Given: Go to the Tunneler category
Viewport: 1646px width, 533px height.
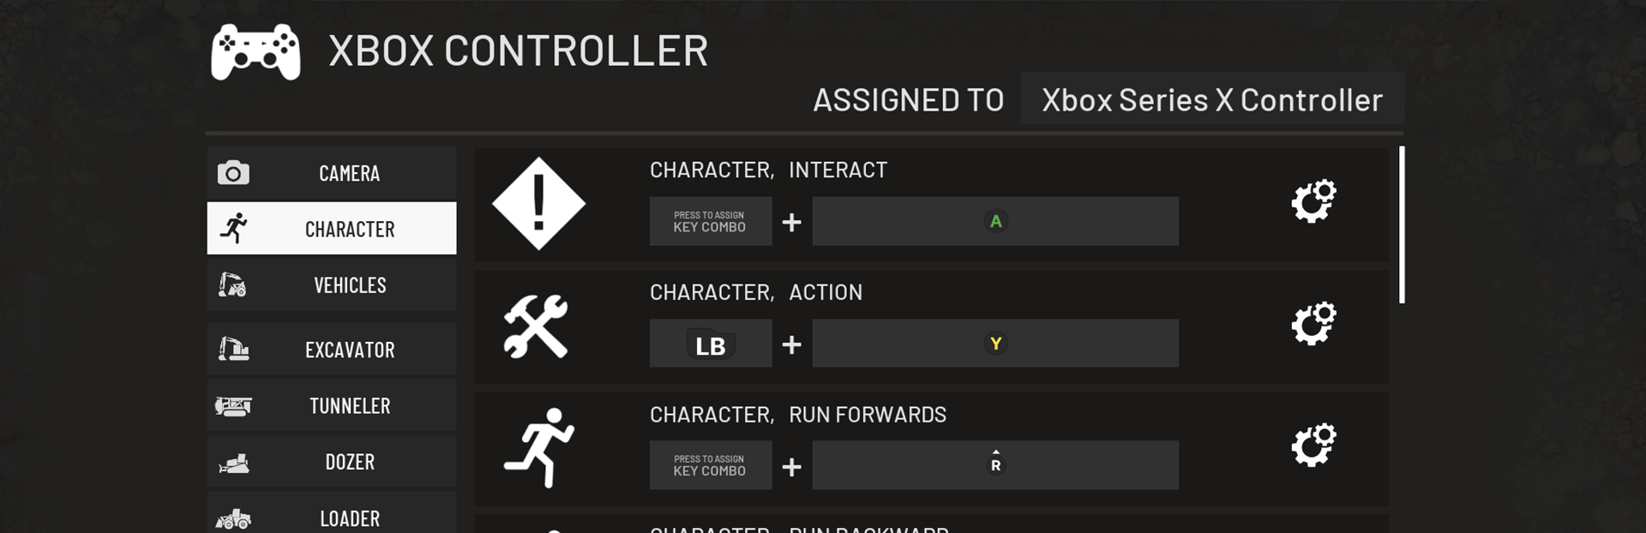Looking at the screenshot, I should [x=332, y=405].
